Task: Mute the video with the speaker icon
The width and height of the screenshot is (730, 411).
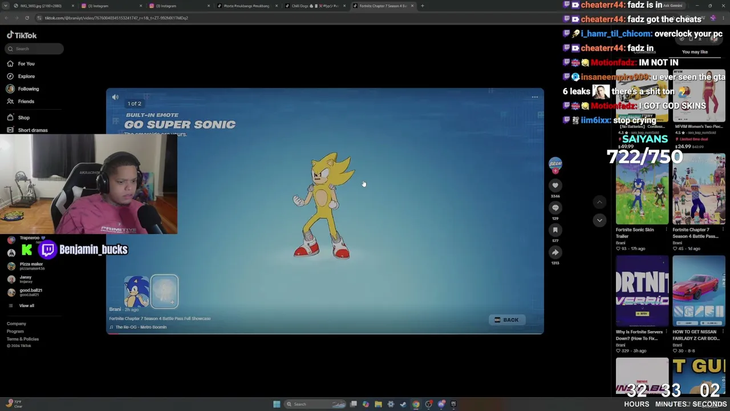Action: 115,97
